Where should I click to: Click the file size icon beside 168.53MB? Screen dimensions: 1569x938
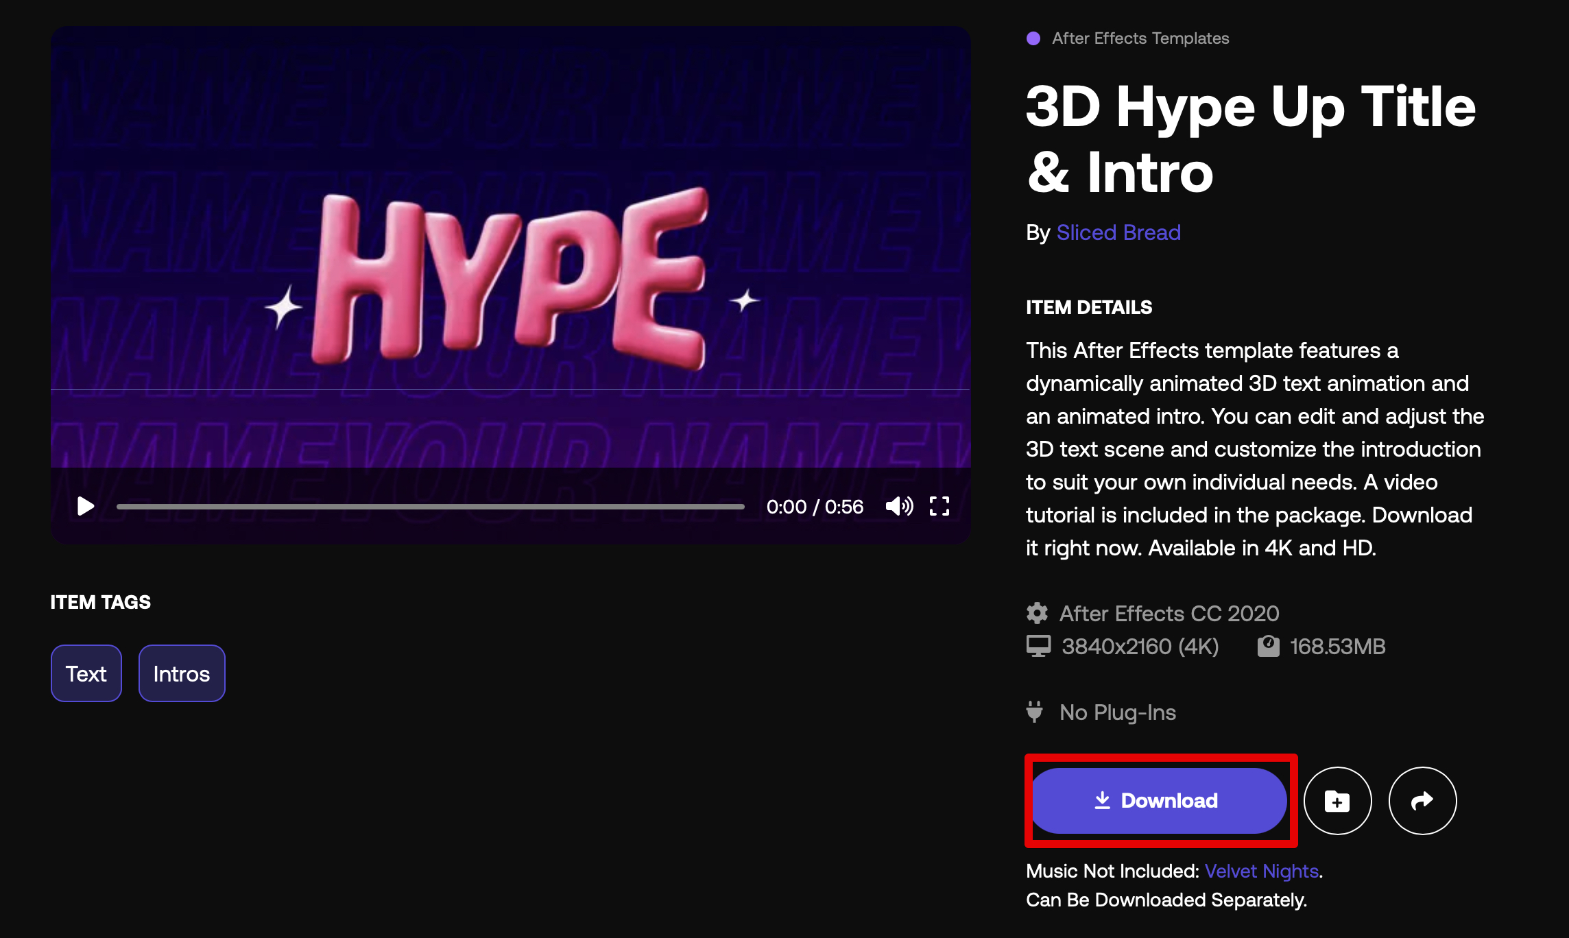click(x=1268, y=646)
